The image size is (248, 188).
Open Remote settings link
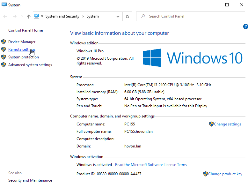[x=22, y=49]
